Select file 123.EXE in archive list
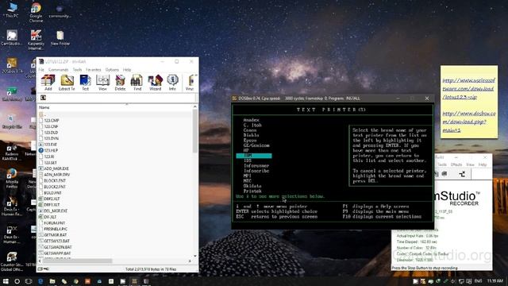 coord(51,145)
